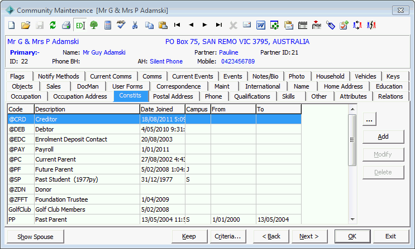
Task: Go back with the < Back button
Action: tap(271, 236)
